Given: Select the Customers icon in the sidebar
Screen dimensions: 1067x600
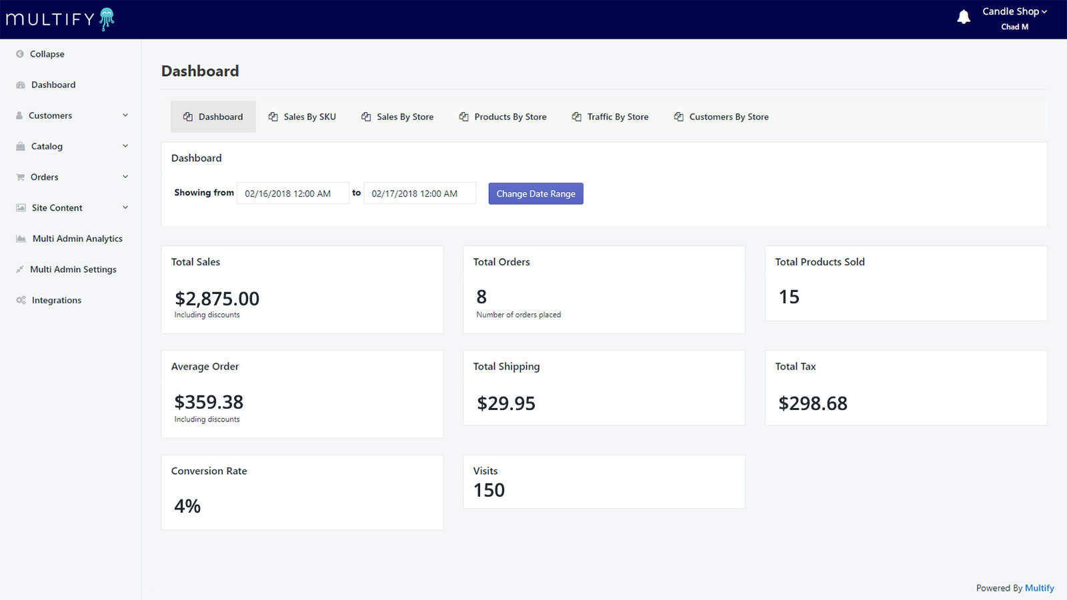Looking at the screenshot, I should (20, 115).
